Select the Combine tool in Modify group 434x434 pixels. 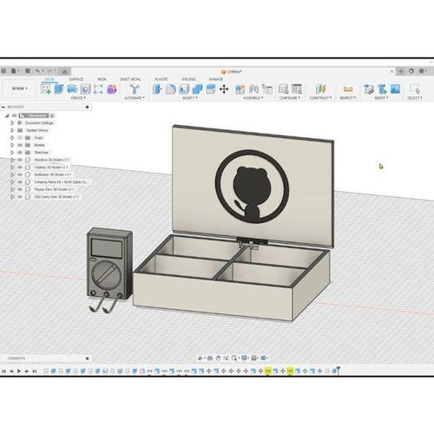click(x=197, y=89)
